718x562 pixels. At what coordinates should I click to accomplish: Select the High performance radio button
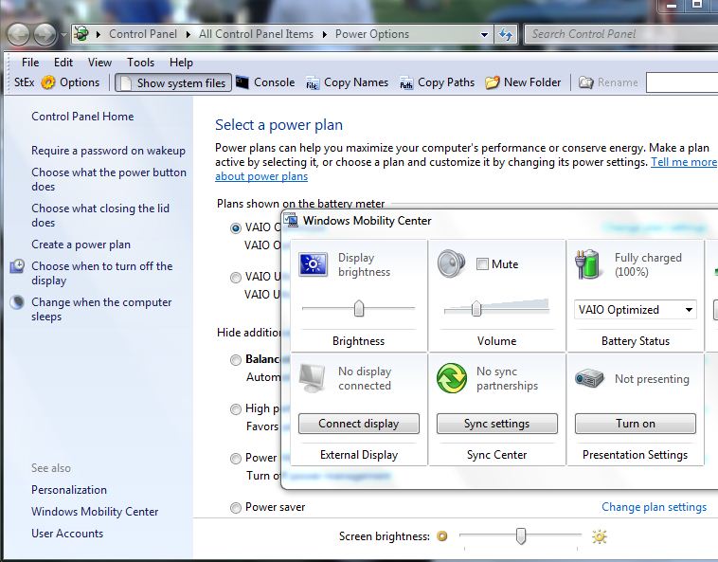point(235,409)
